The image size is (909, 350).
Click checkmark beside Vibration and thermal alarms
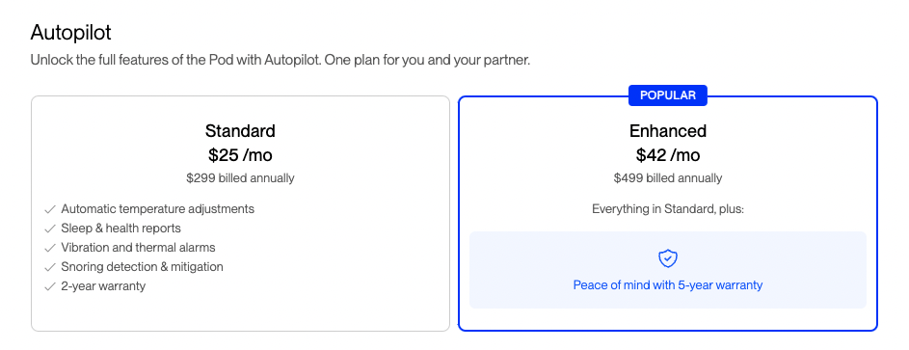tap(50, 248)
